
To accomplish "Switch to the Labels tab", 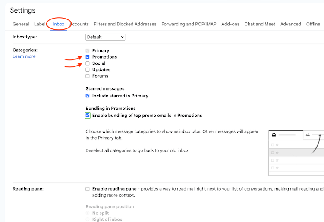I will point(41,24).
